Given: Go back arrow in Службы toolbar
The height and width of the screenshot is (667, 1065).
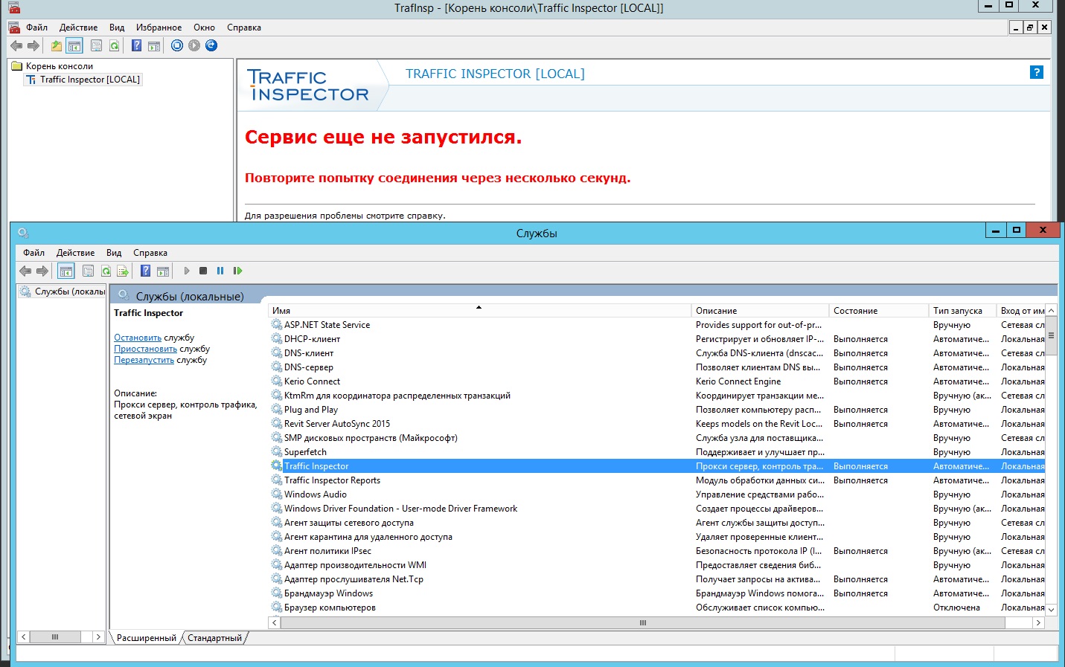Looking at the screenshot, I should click(25, 271).
